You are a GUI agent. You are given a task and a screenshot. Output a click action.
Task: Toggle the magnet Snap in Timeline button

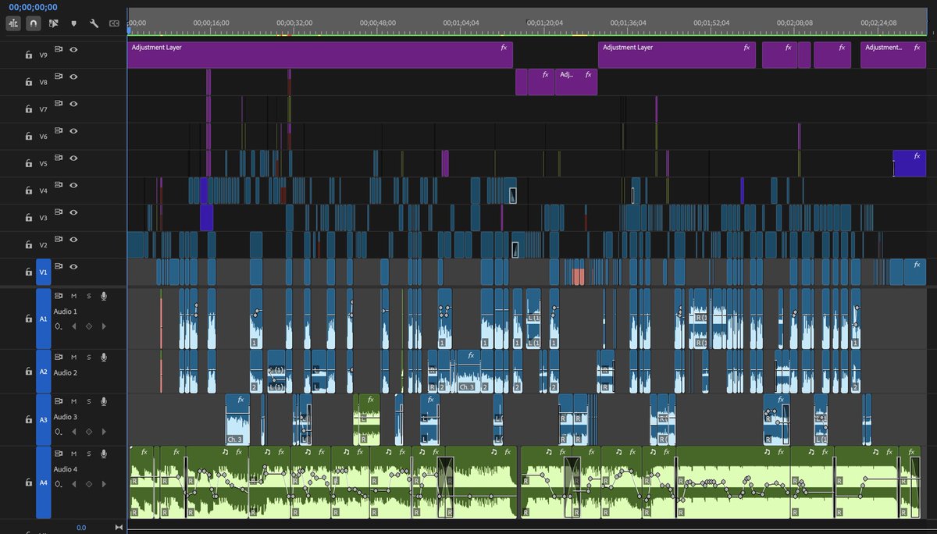[33, 23]
